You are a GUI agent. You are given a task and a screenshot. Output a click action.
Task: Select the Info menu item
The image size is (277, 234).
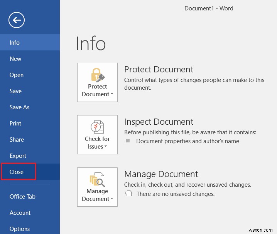click(30, 42)
